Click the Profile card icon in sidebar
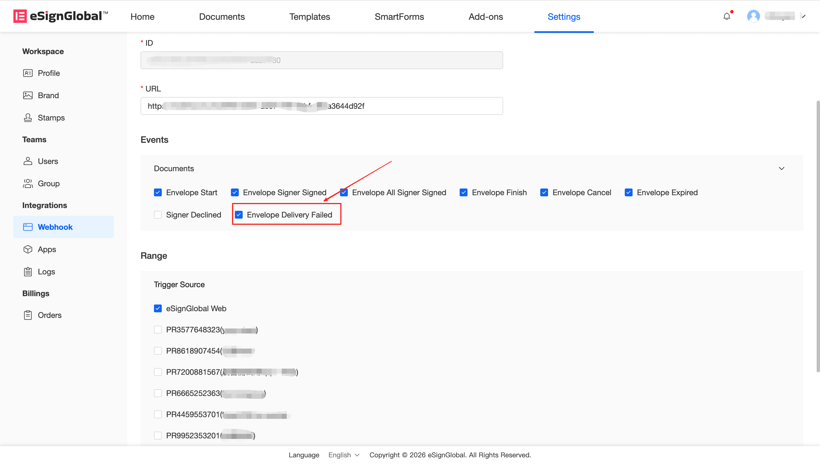This screenshot has width=820, height=464. [28, 73]
